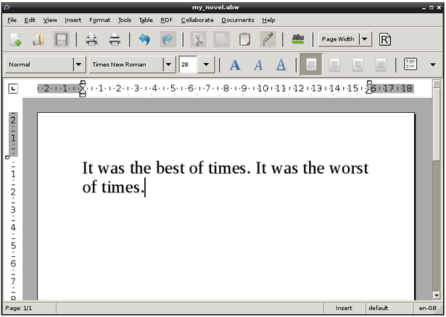Expand the Page Width zoom dropdown

365,39
